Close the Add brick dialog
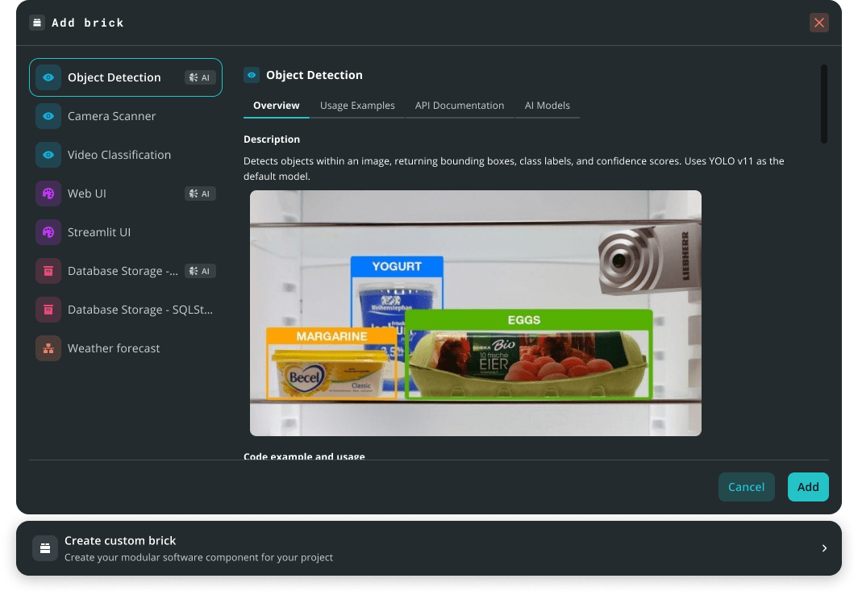 click(819, 23)
